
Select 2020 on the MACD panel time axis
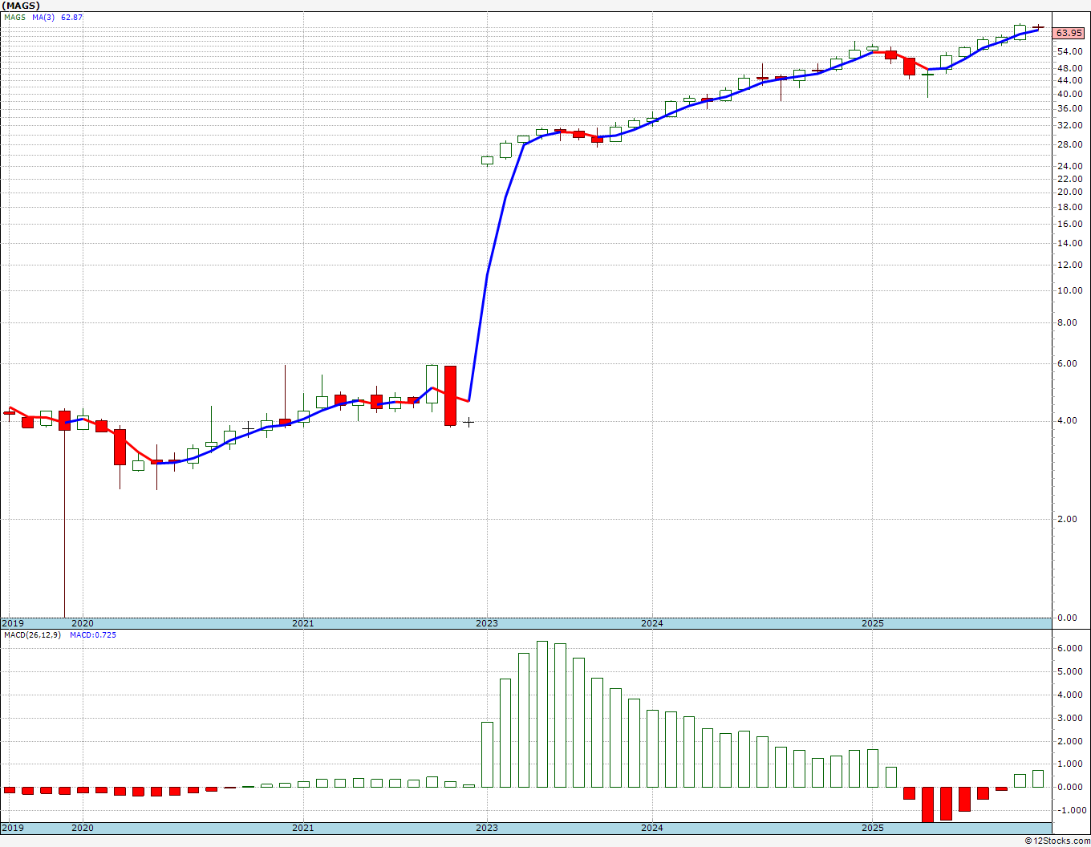click(83, 827)
